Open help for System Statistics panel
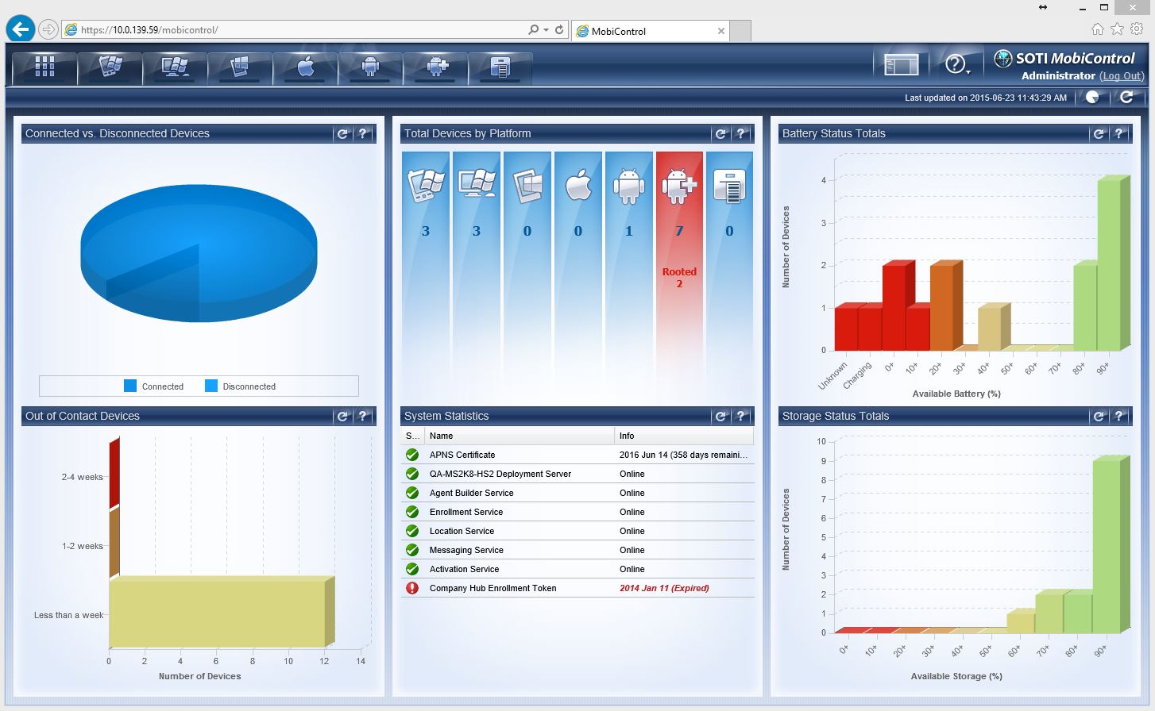Screen dimensions: 1155x711 [x=741, y=417]
